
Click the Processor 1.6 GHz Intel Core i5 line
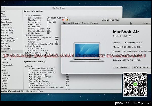[x=128, y=43]
